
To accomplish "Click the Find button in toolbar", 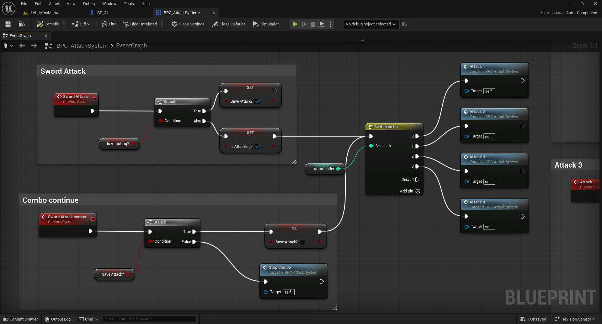I will pos(109,24).
